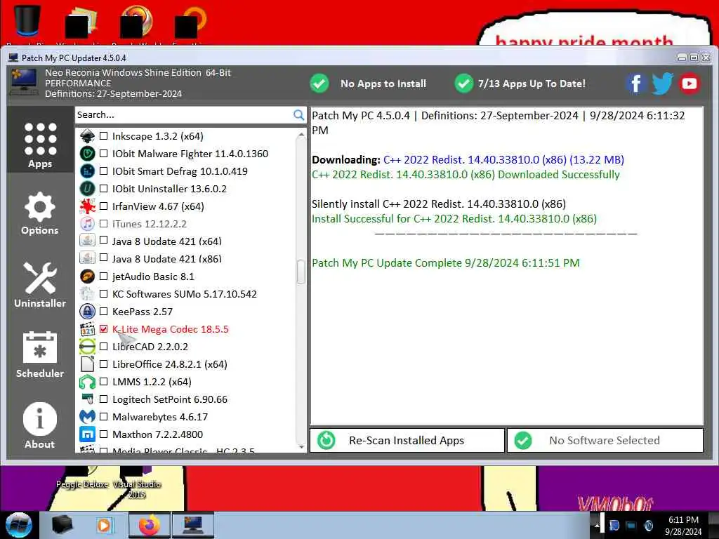Tick the jetAudio Basic 8.1 checkbox
The image size is (719, 539).
tap(104, 277)
